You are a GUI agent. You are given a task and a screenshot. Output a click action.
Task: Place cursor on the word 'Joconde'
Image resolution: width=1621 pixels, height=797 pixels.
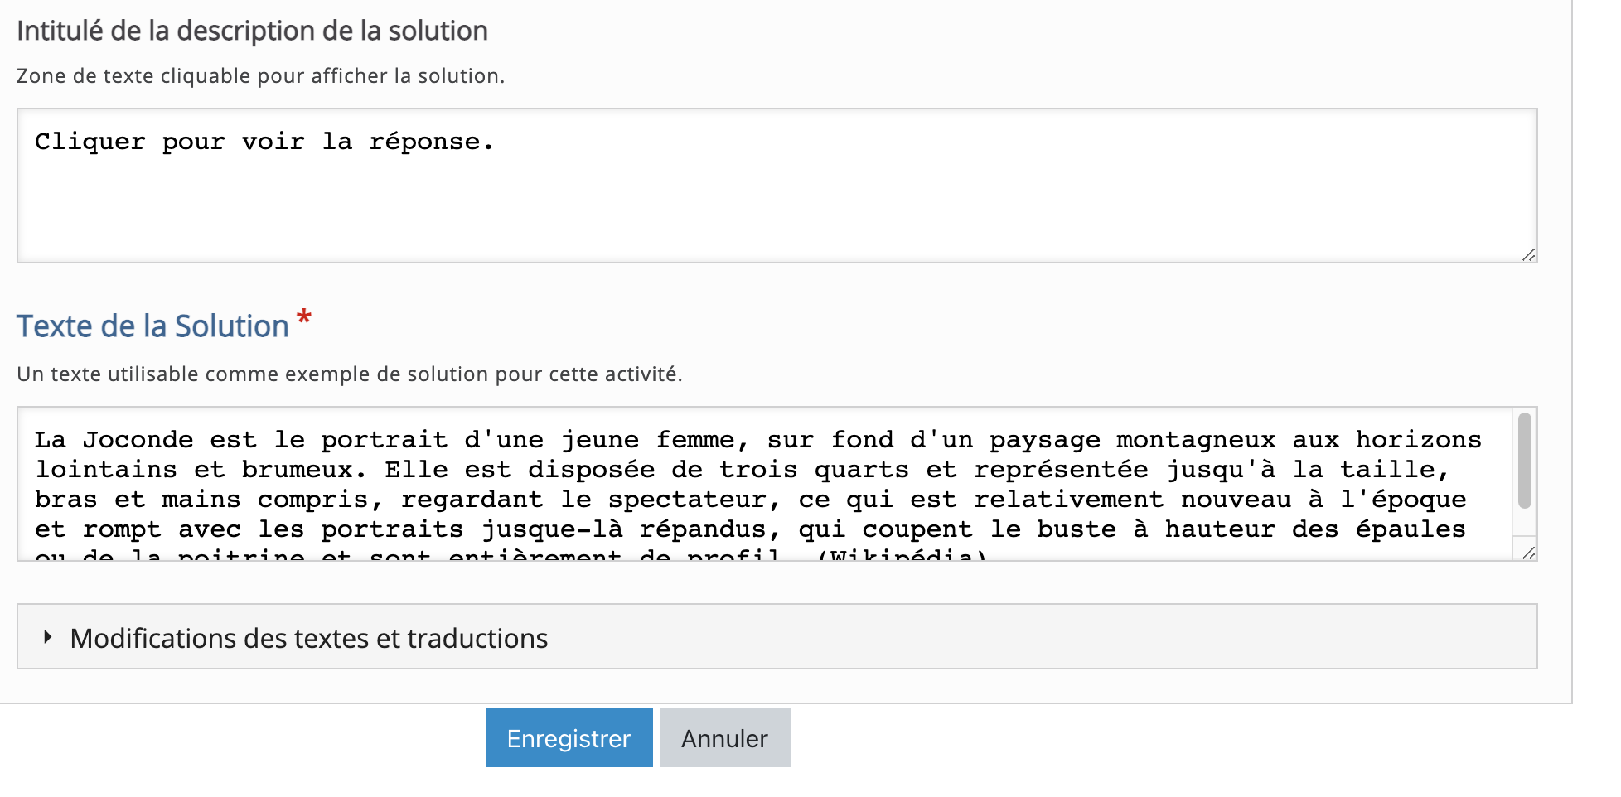138,440
